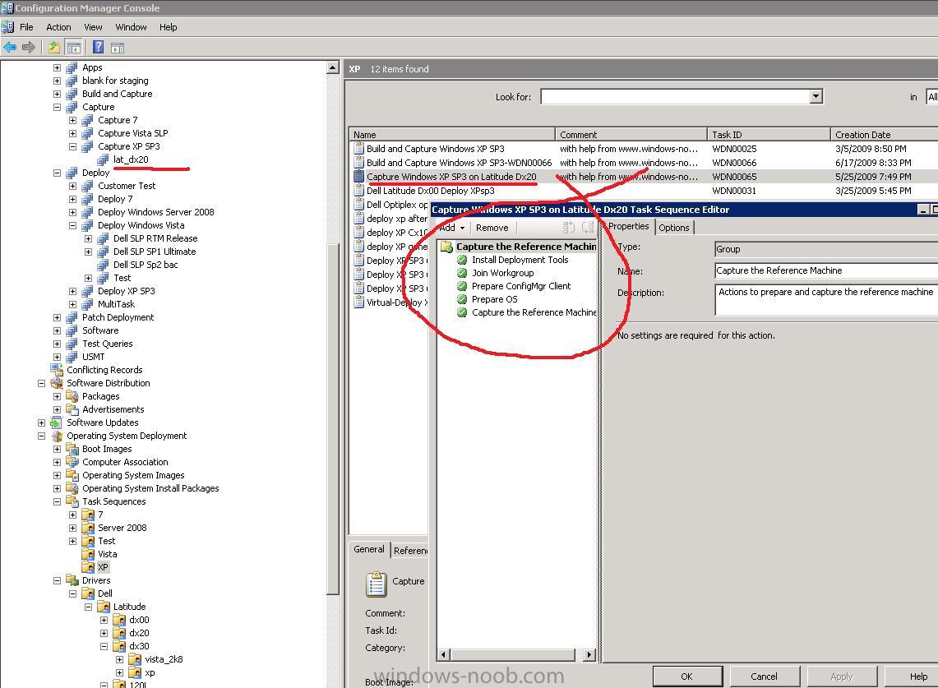Expand the Software Updates node

coord(41,423)
